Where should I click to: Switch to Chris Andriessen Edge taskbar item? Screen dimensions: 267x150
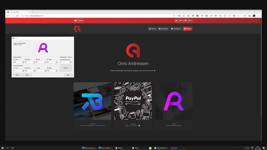tap(106, 148)
